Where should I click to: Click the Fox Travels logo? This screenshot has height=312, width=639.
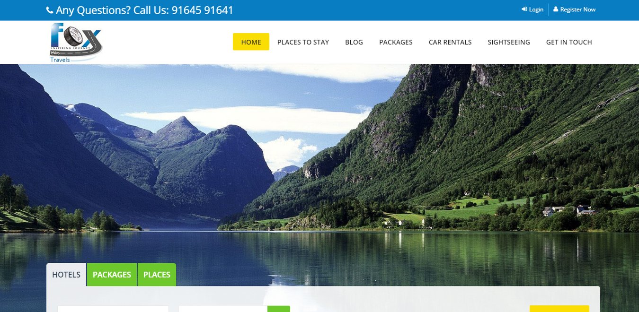click(x=76, y=43)
